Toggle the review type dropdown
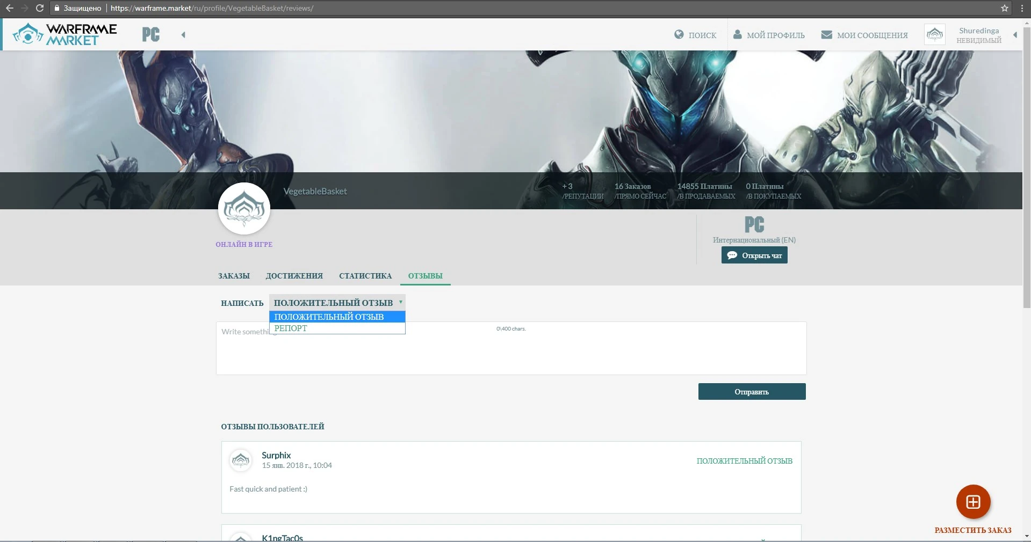 click(337, 303)
